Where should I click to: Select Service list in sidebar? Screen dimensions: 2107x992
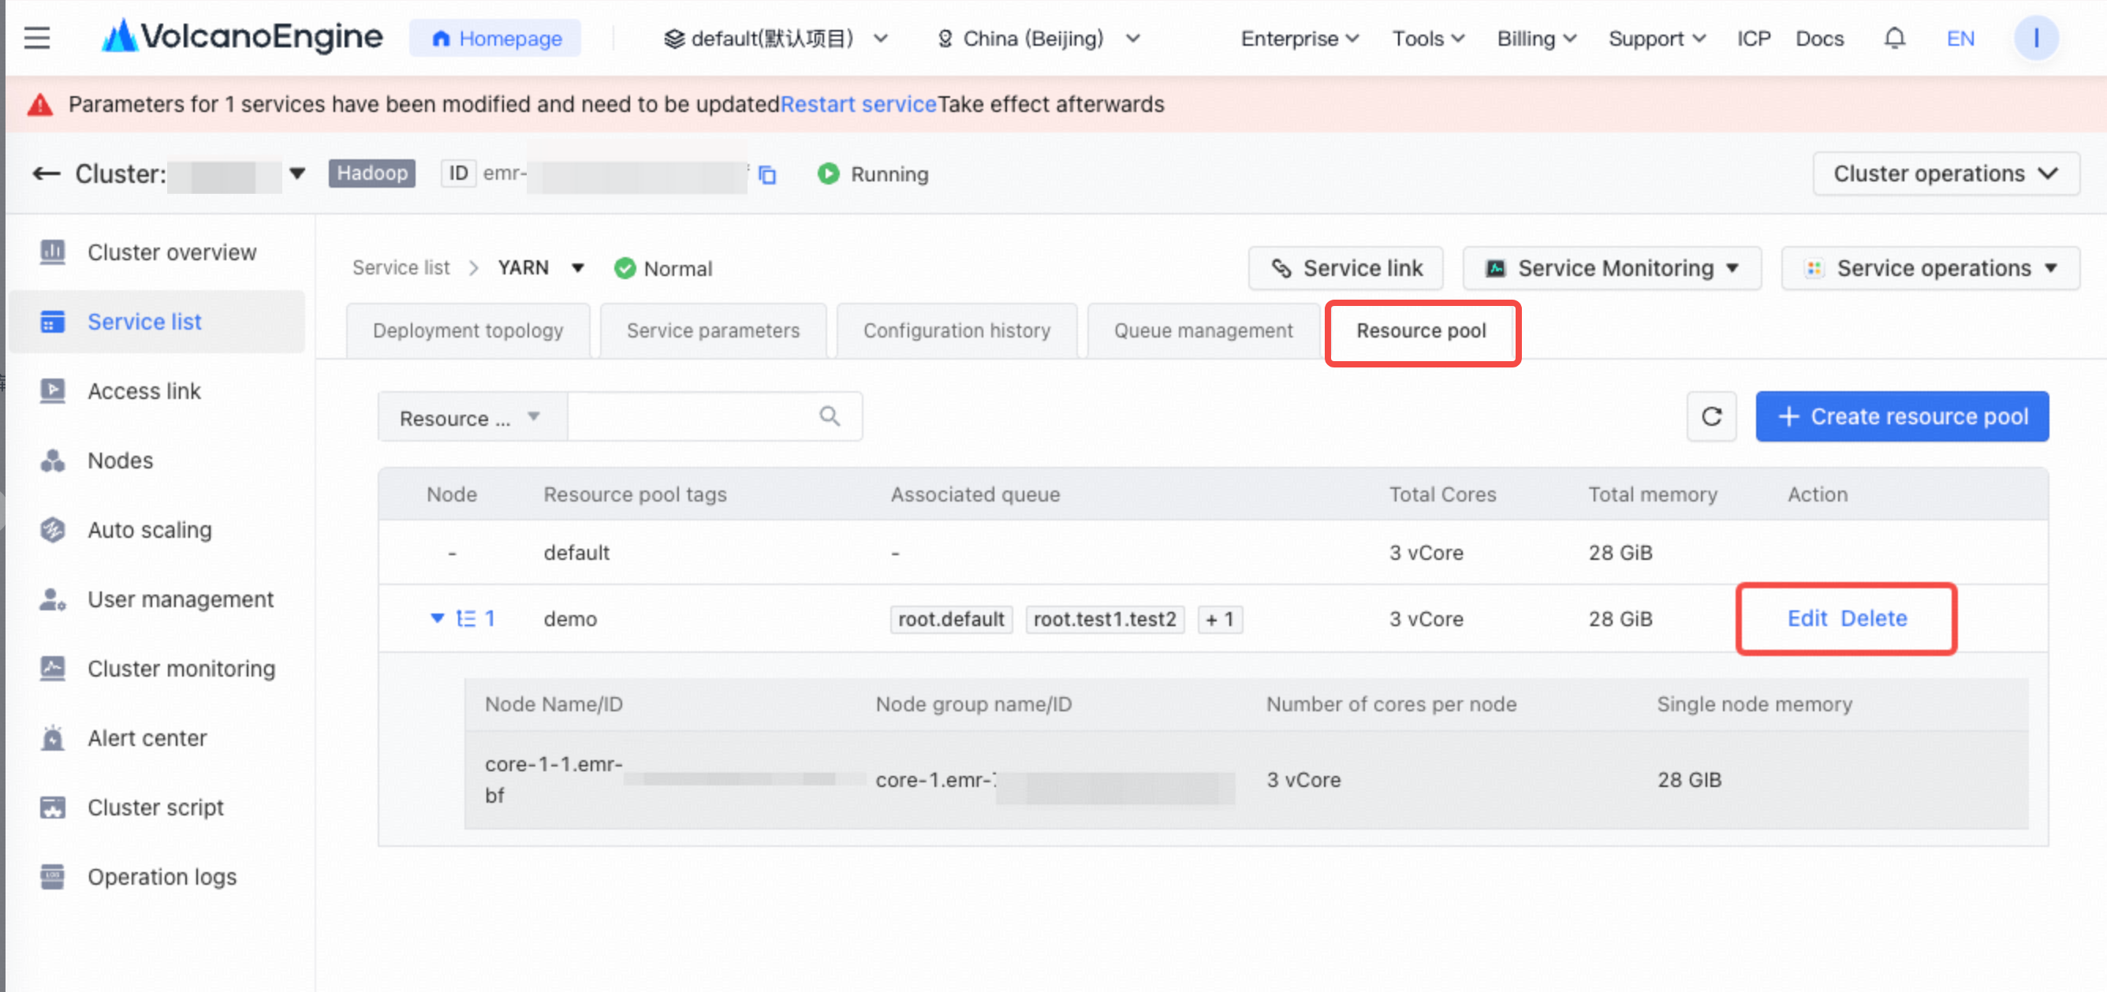156,322
